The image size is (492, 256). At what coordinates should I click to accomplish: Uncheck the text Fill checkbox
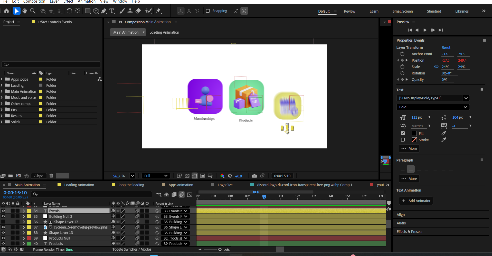pos(403,133)
